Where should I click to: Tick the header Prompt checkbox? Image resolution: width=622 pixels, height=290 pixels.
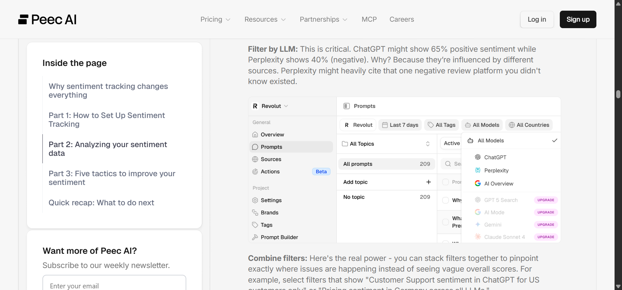click(x=445, y=182)
